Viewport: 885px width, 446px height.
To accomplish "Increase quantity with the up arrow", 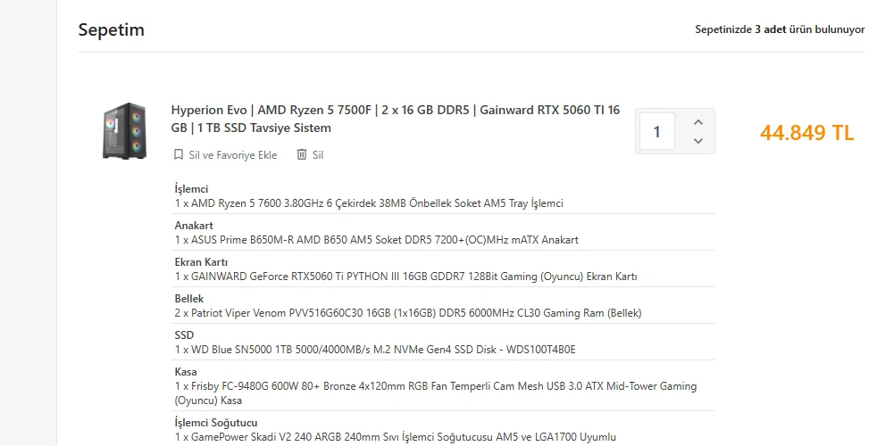I will pos(698,122).
